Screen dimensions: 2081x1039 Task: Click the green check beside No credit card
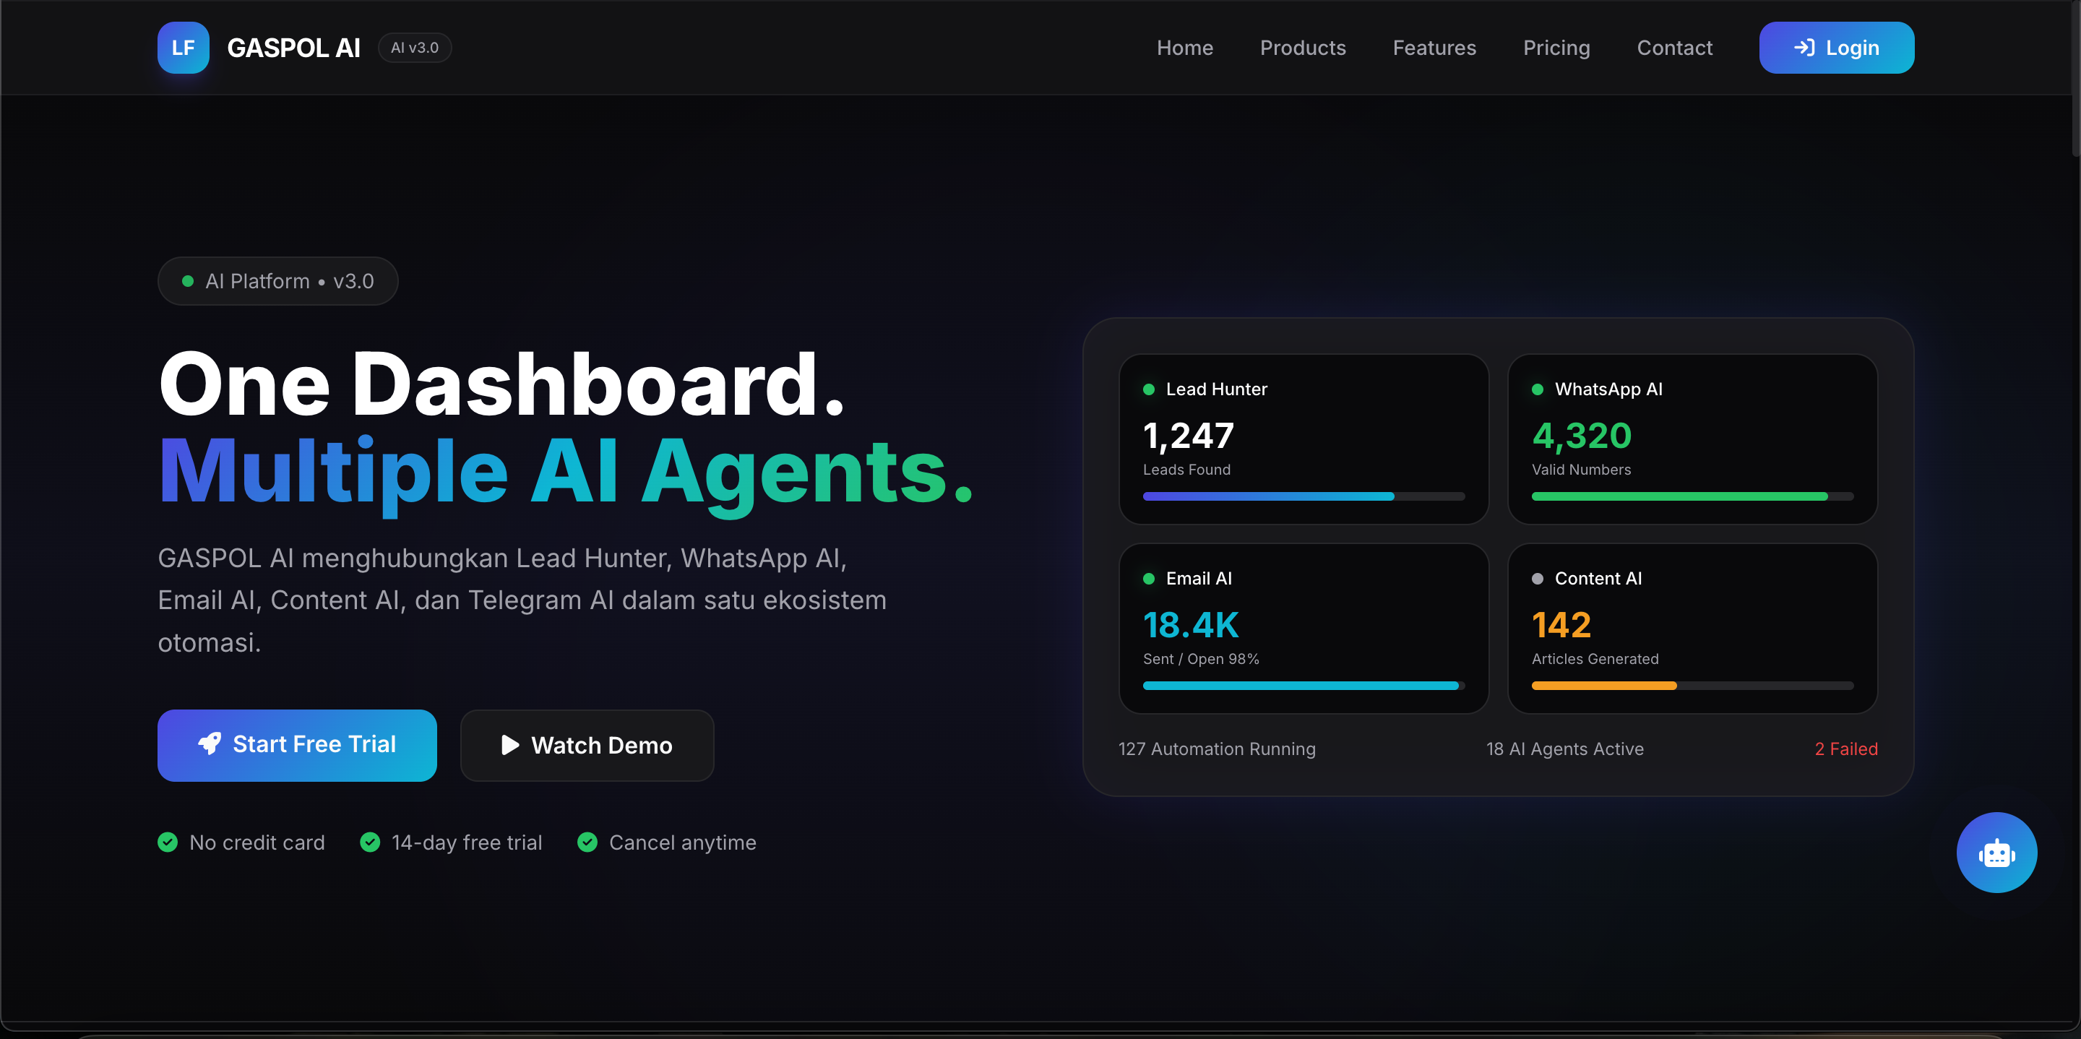point(168,842)
